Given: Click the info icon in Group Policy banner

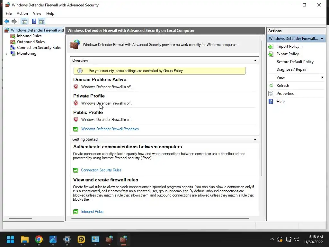Looking at the screenshot, I should click(80, 71).
